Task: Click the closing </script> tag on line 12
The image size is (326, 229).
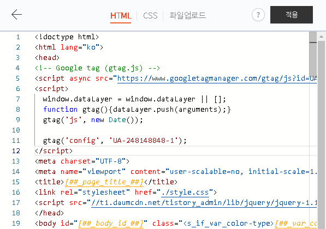Action: point(54,151)
